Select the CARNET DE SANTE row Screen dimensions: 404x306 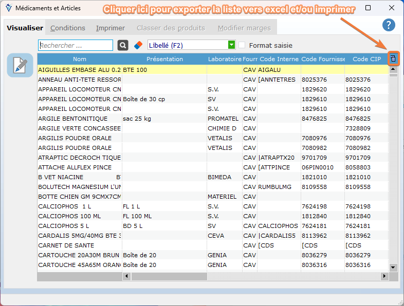point(213,245)
